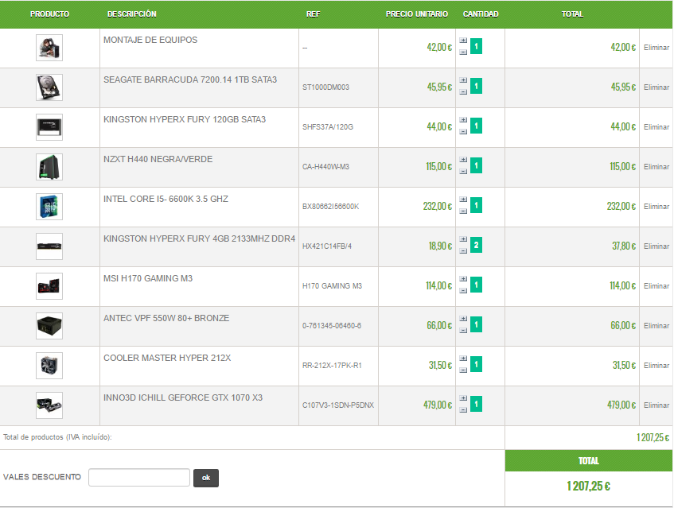674x508 pixels.
Task: Select reference text ST1000DM003
Action: [325, 87]
